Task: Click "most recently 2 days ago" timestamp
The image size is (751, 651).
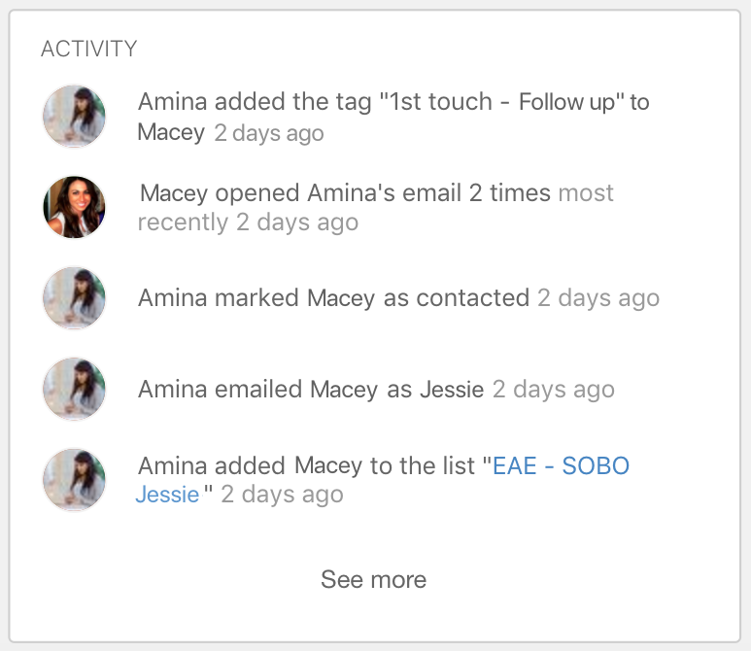Action: pyautogui.click(x=375, y=207)
